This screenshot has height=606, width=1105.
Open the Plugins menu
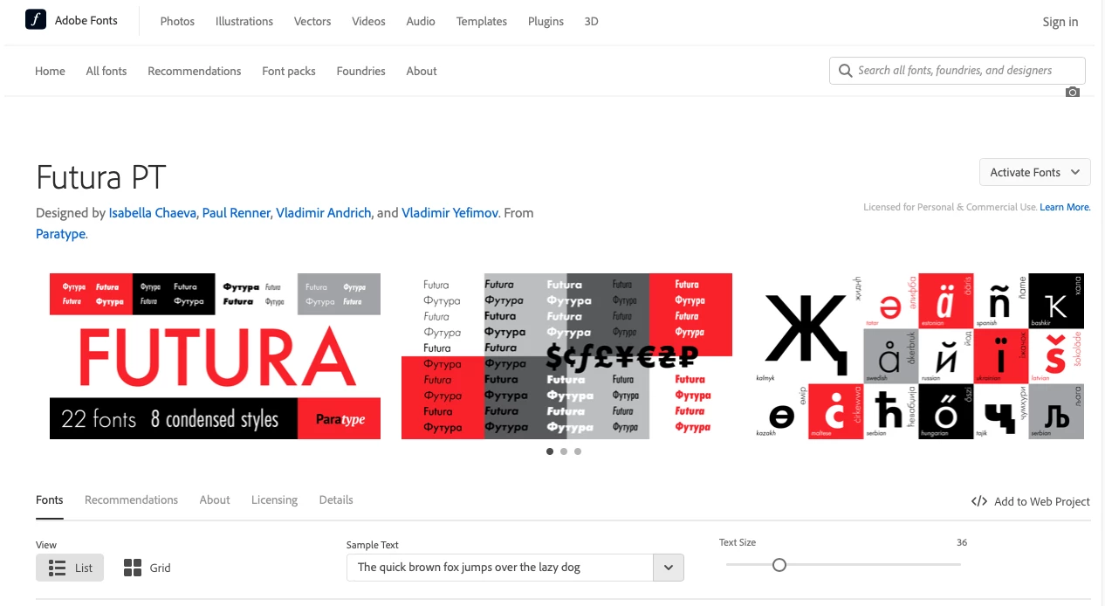pos(546,21)
